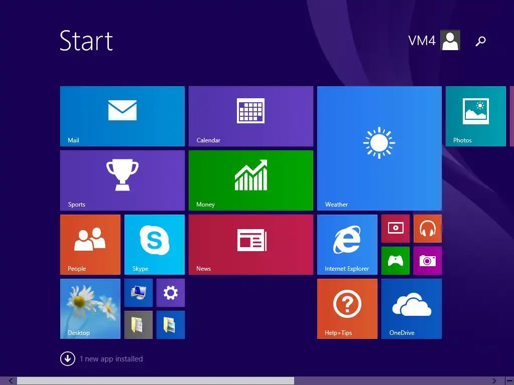The width and height of the screenshot is (514, 385).
Task: Open the Music headphones tile
Action: tap(428, 229)
